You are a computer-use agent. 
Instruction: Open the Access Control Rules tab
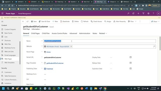59,33
